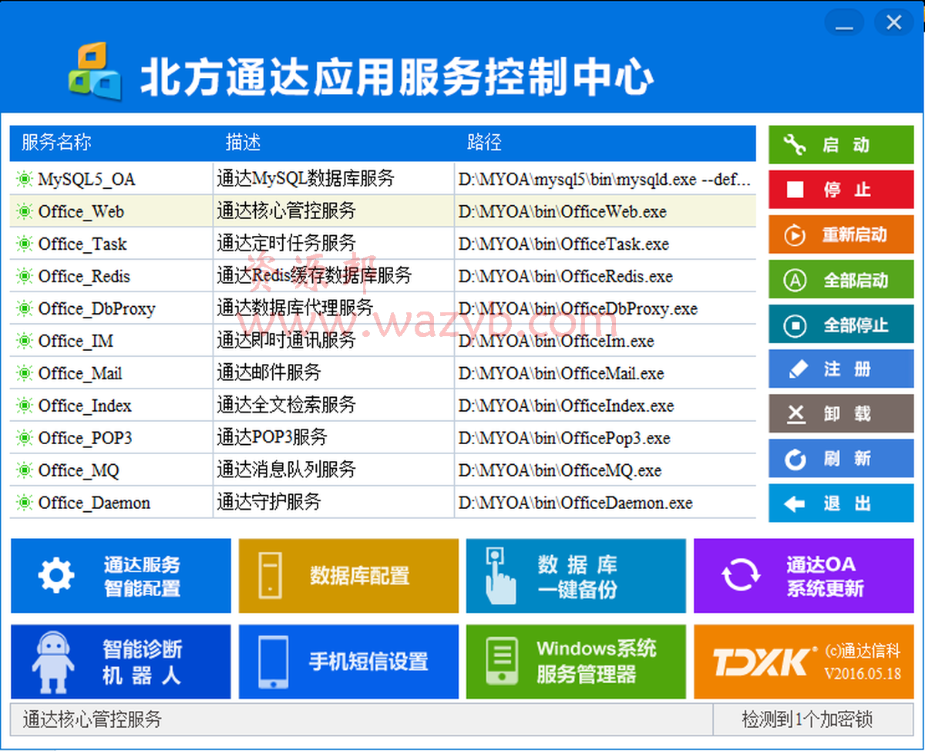Click the app logo in the title header
Image resolution: width=925 pixels, height=751 pixels.
pyautogui.click(x=94, y=71)
